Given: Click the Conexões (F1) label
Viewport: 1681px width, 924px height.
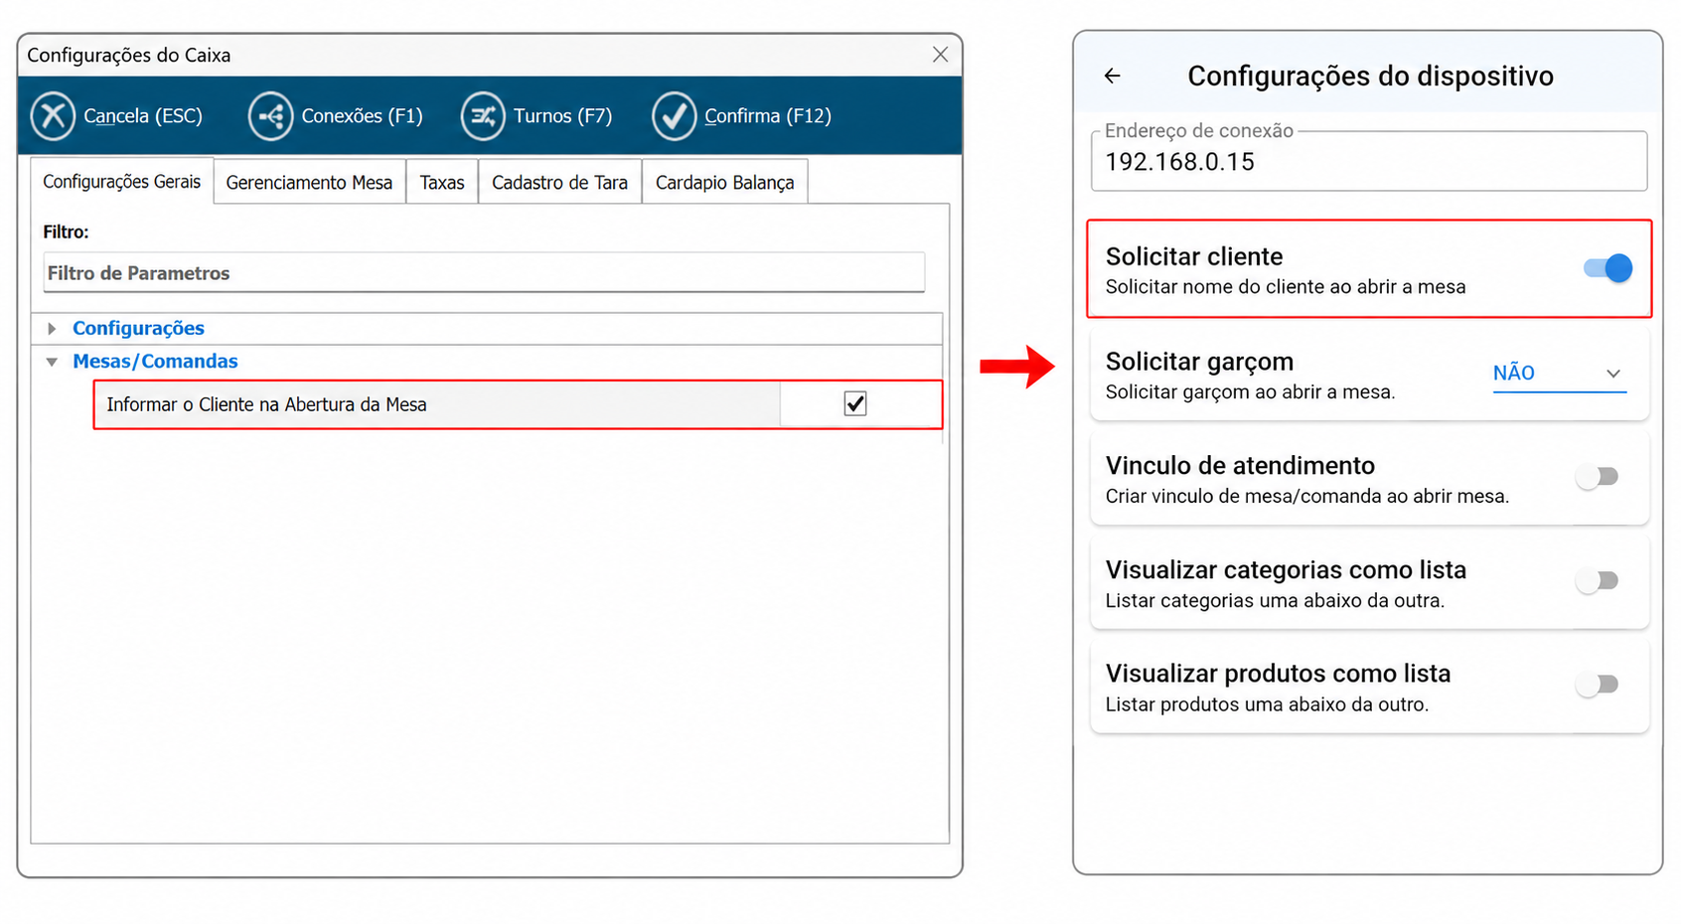Looking at the screenshot, I should click(x=363, y=116).
